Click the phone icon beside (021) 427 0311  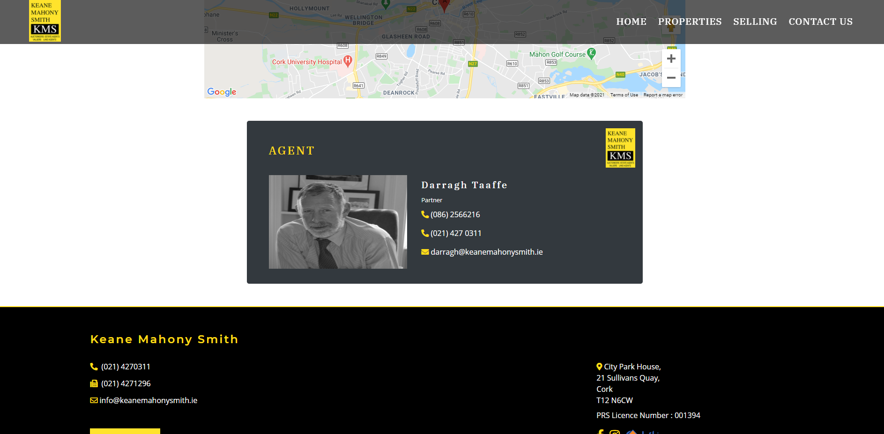coord(425,233)
